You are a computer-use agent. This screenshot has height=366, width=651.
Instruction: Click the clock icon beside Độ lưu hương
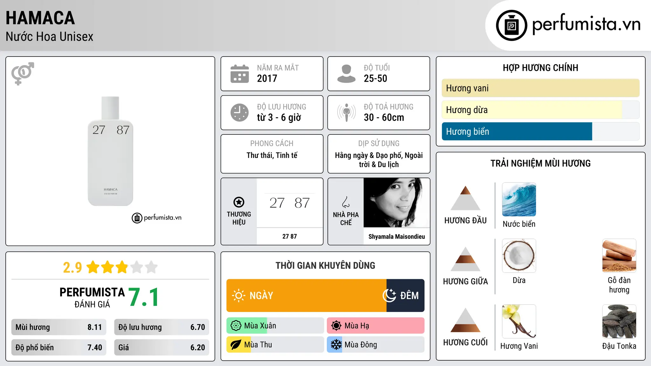(x=240, y=112)
